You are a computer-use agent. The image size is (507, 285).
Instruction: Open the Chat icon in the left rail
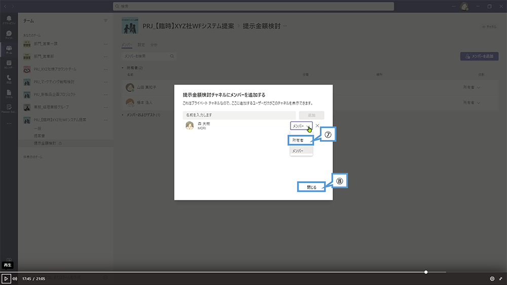(9, 34)
